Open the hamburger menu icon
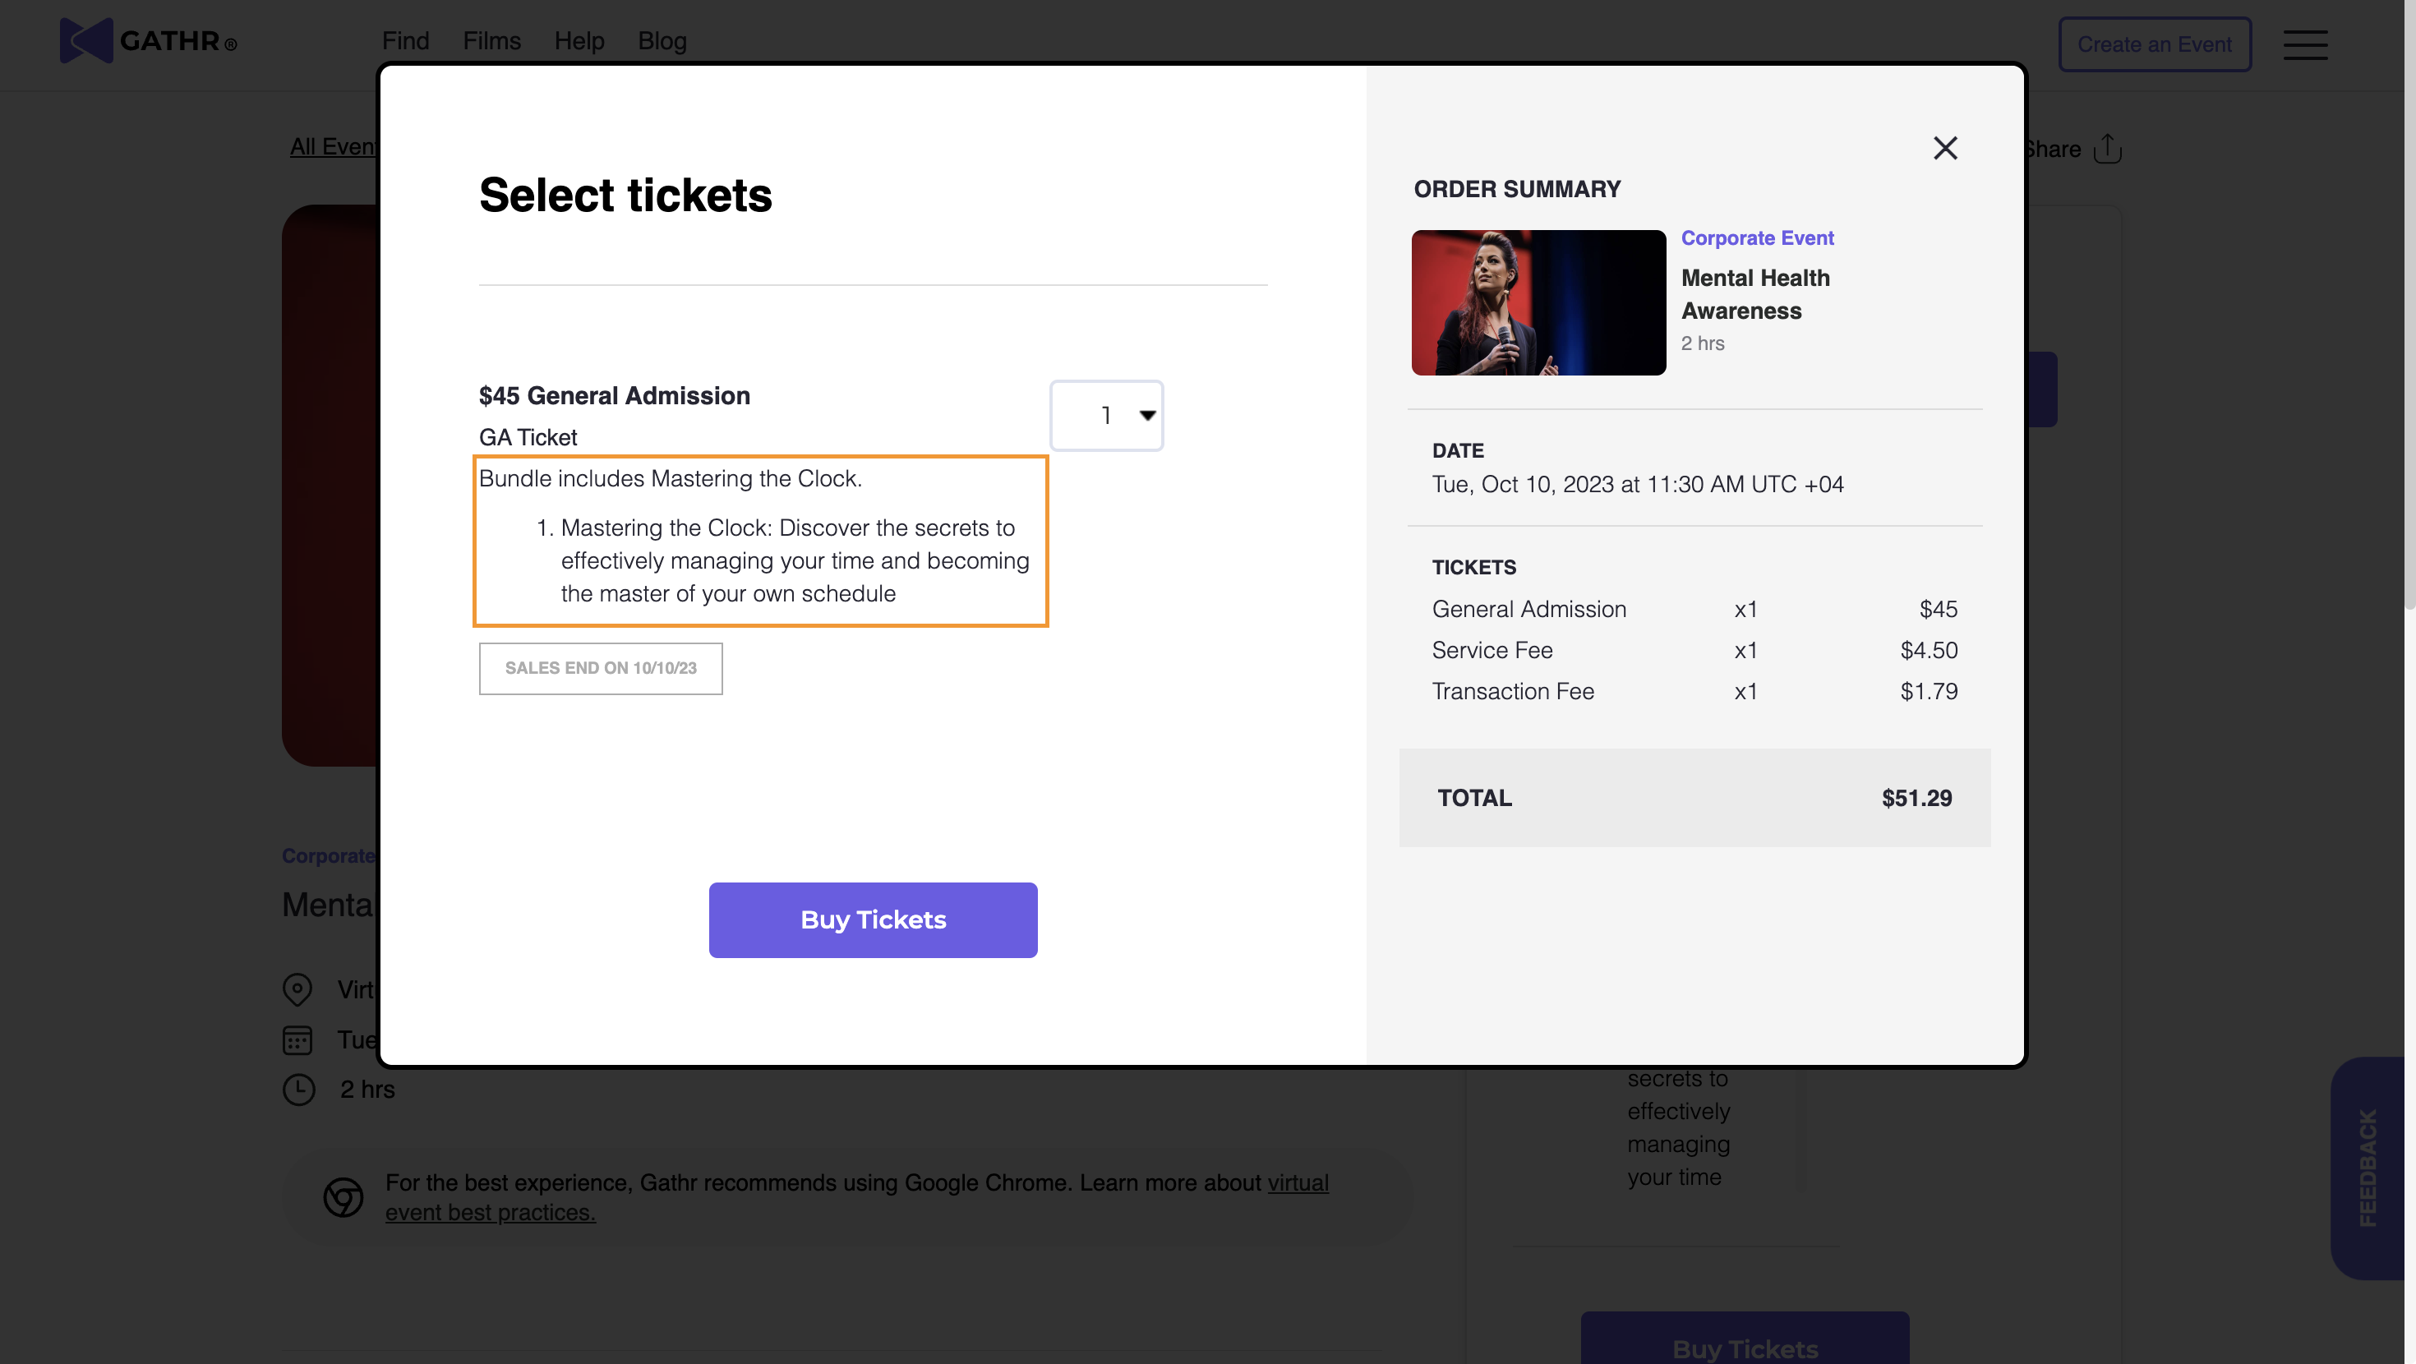The height and width of the screenshot is (1364, 2416). coord(2304,44)
